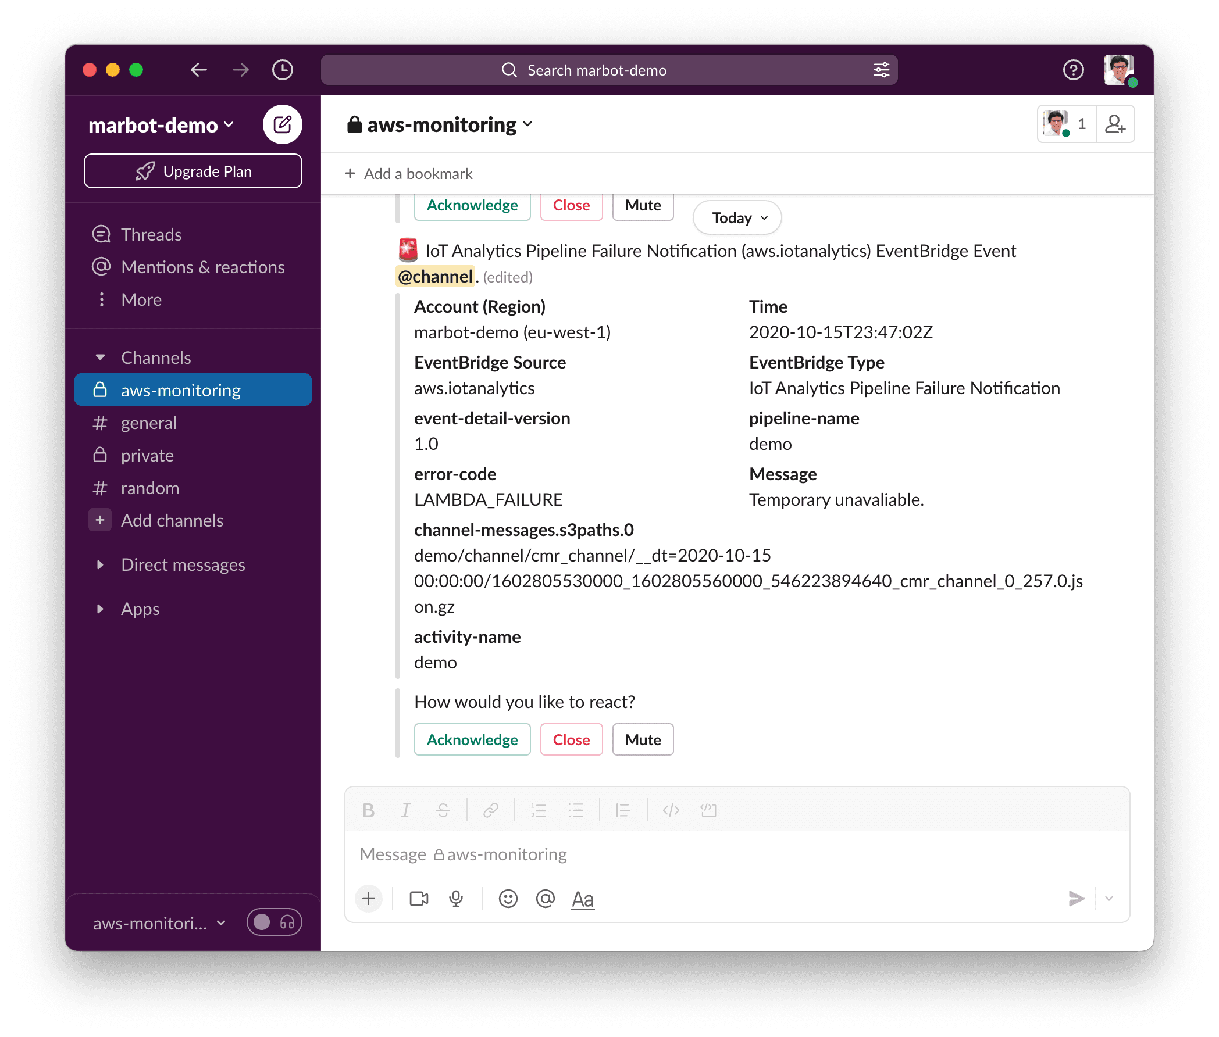
Task: Toggle text formatting toolbar with Aa
Action: point(583,899)
